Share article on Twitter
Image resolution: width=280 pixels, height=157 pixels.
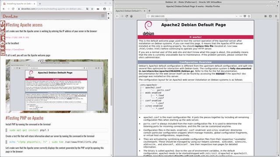point(3,28)
